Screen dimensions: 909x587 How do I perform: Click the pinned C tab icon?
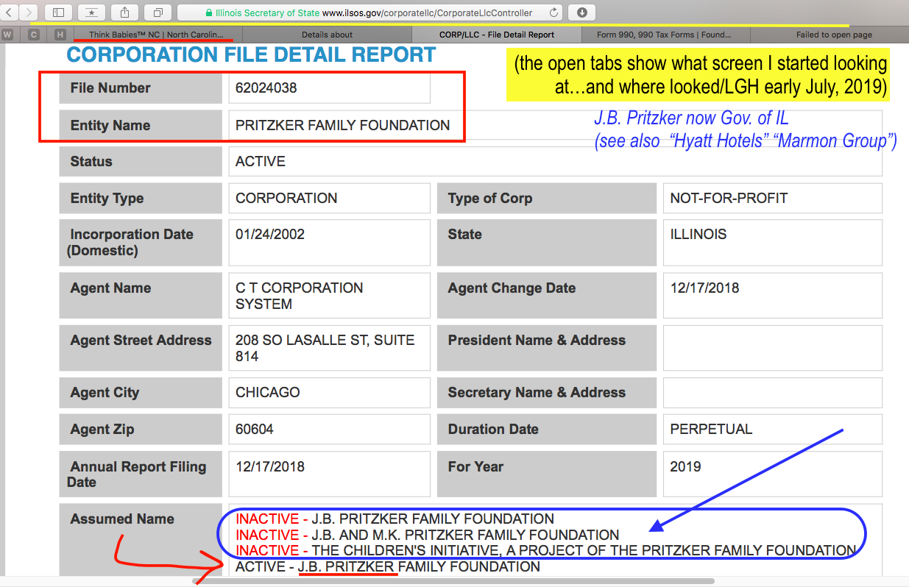coord(33,35)
